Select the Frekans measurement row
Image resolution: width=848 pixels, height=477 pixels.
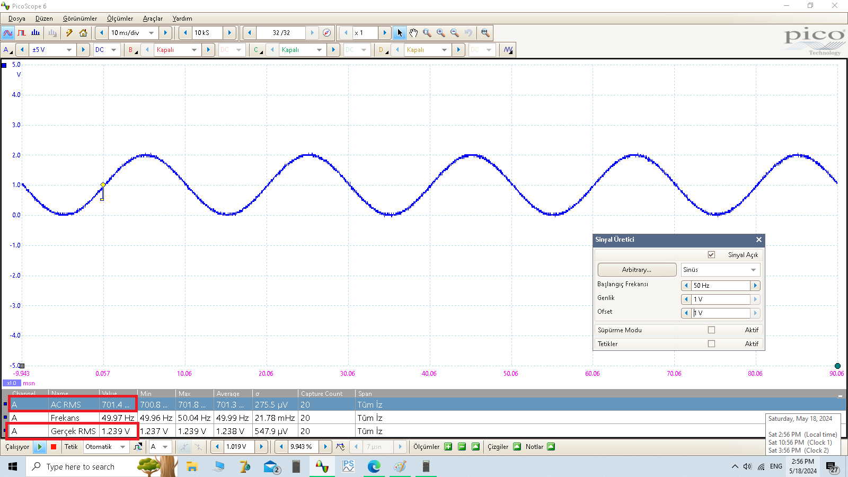pos(423,418)
